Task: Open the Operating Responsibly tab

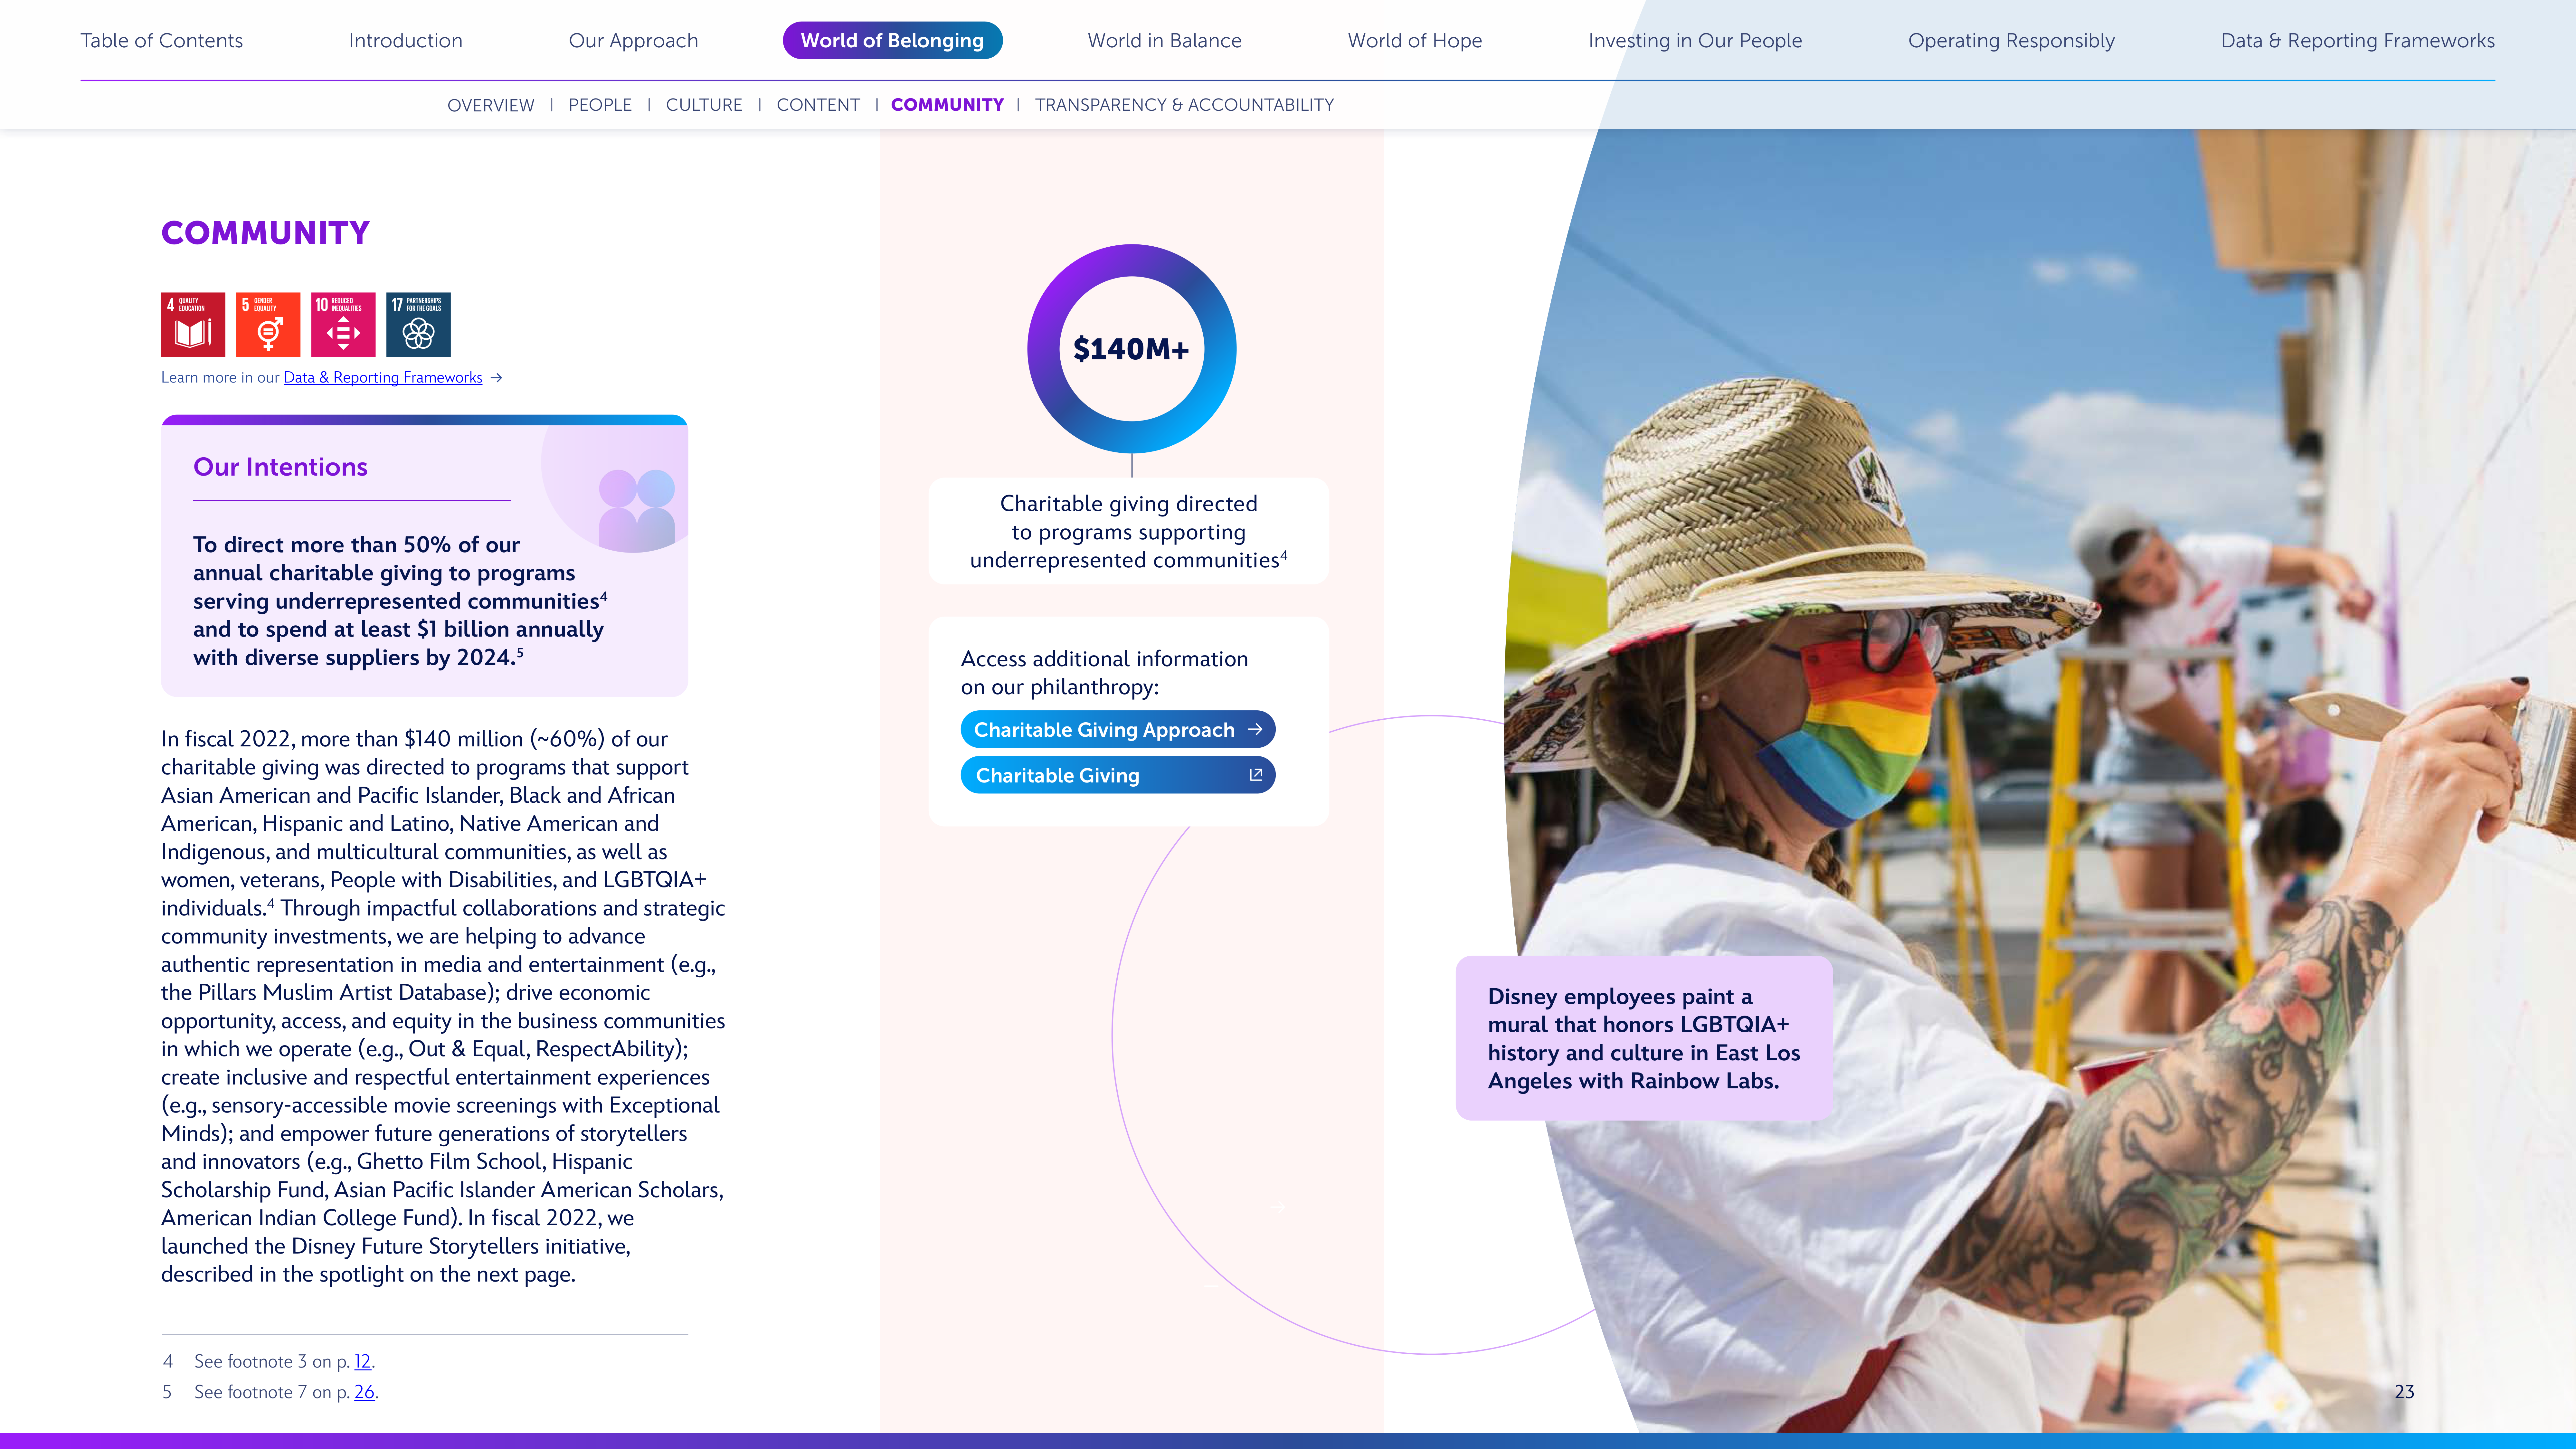Action: pos(2011,41)
